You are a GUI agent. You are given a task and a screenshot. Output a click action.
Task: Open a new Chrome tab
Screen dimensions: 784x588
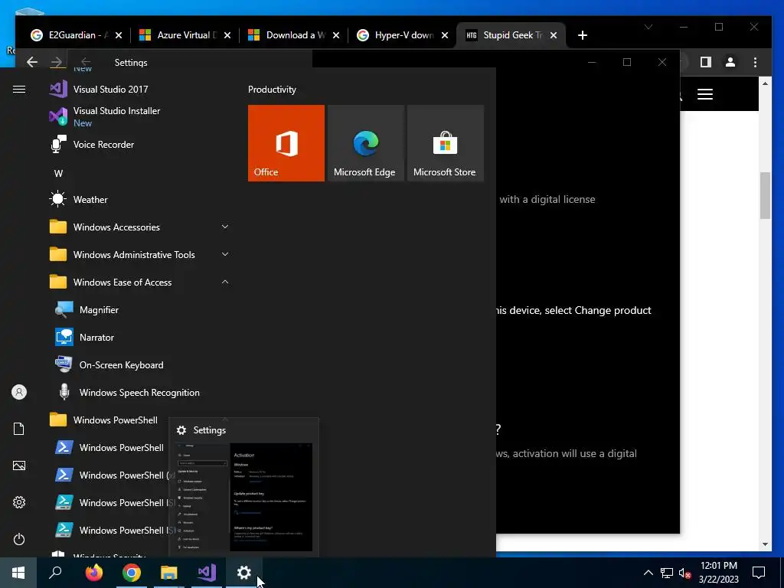pyautogui.click(x=583, y=35)
